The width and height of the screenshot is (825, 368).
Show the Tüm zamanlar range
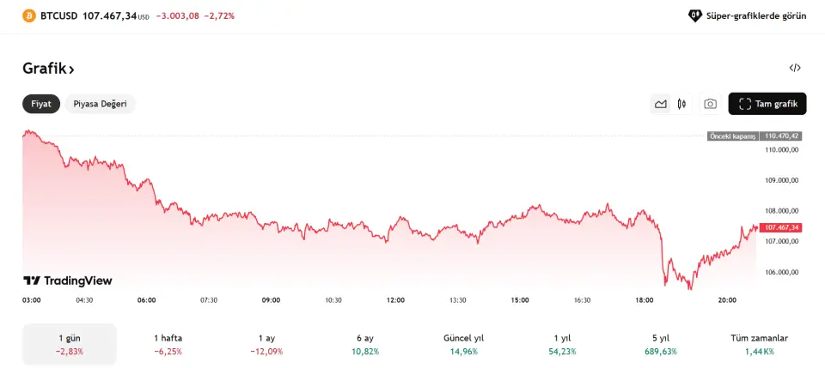click(x=758, y=344)
